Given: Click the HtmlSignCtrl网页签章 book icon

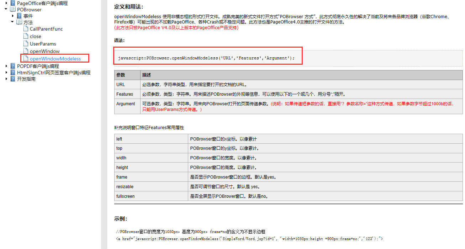Looking at the screenshot, I should (x=13, y=72).
